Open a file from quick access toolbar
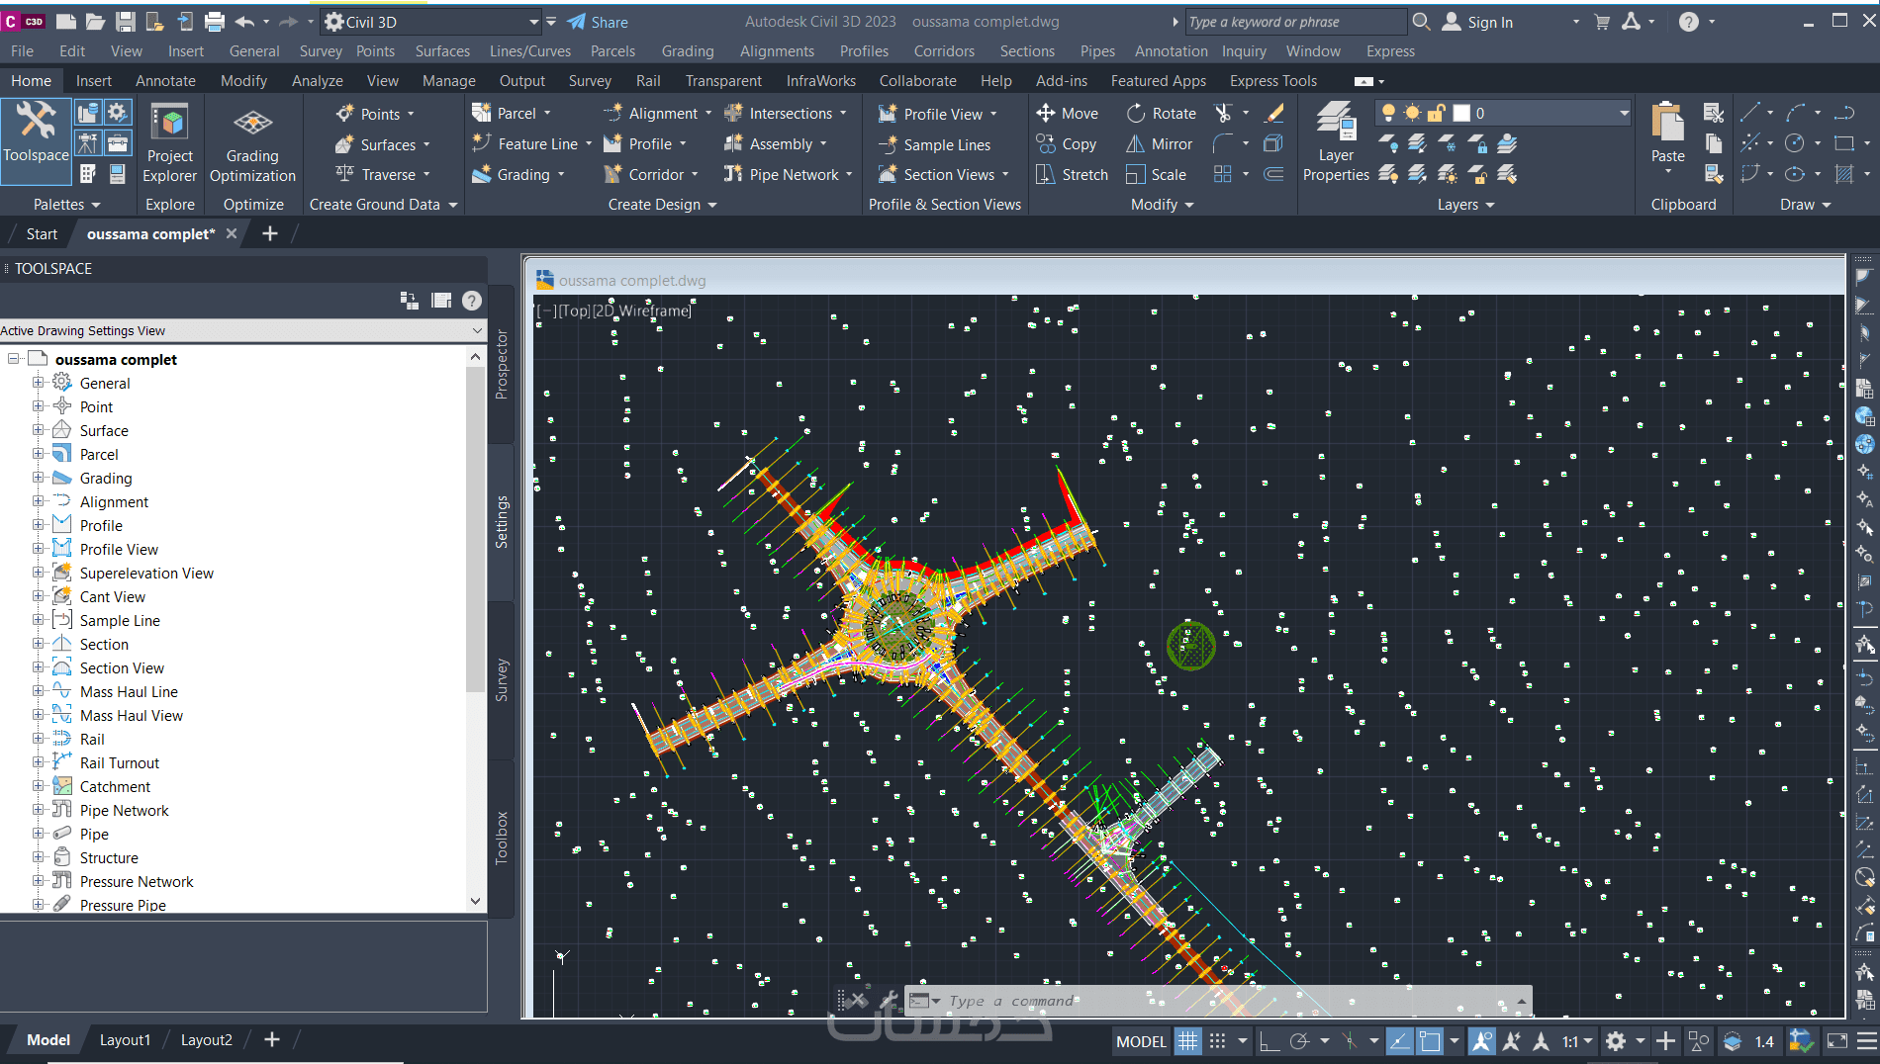The image size is (1880, 1064). click(95, 22)
